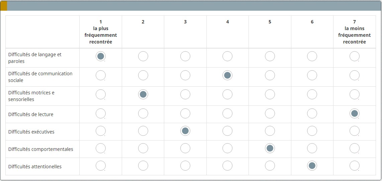
Task: Select rank 6 for Difficultés attentionnelles
Action: (x=312, y=166)
